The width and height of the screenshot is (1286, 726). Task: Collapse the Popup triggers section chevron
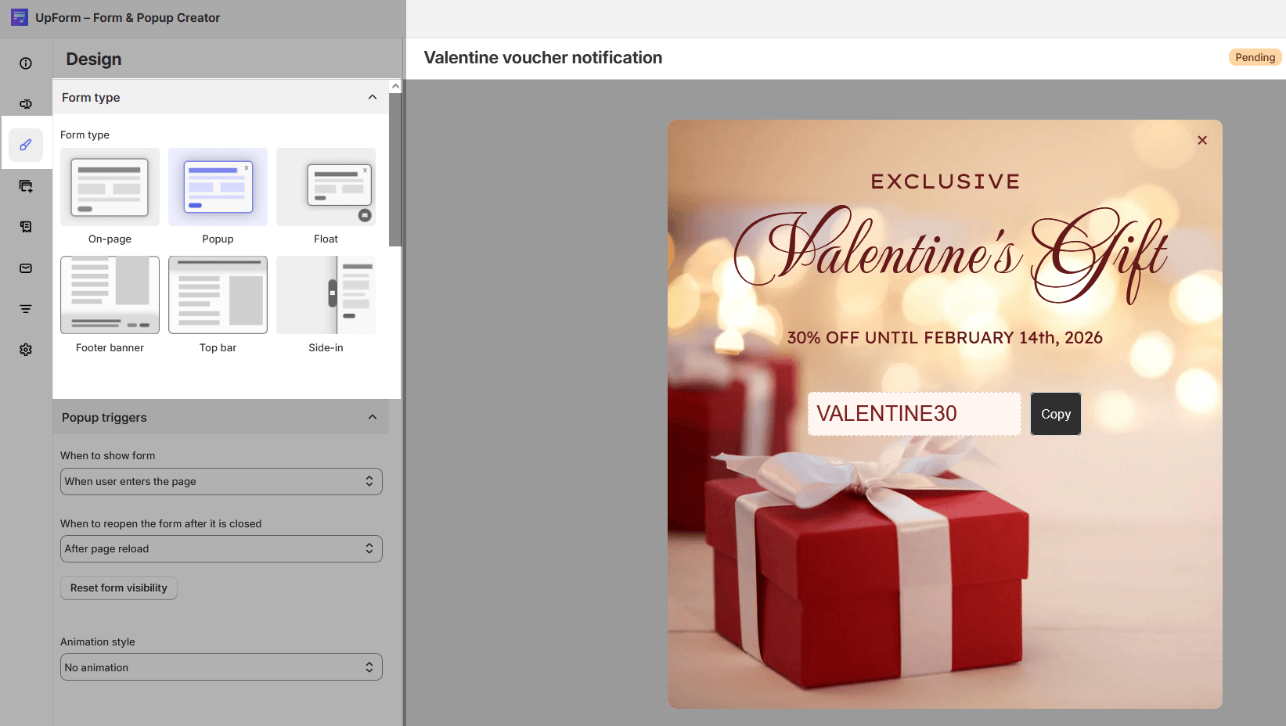[x=373, y=417]
